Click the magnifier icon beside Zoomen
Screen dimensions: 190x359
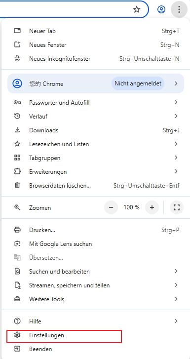17,208
